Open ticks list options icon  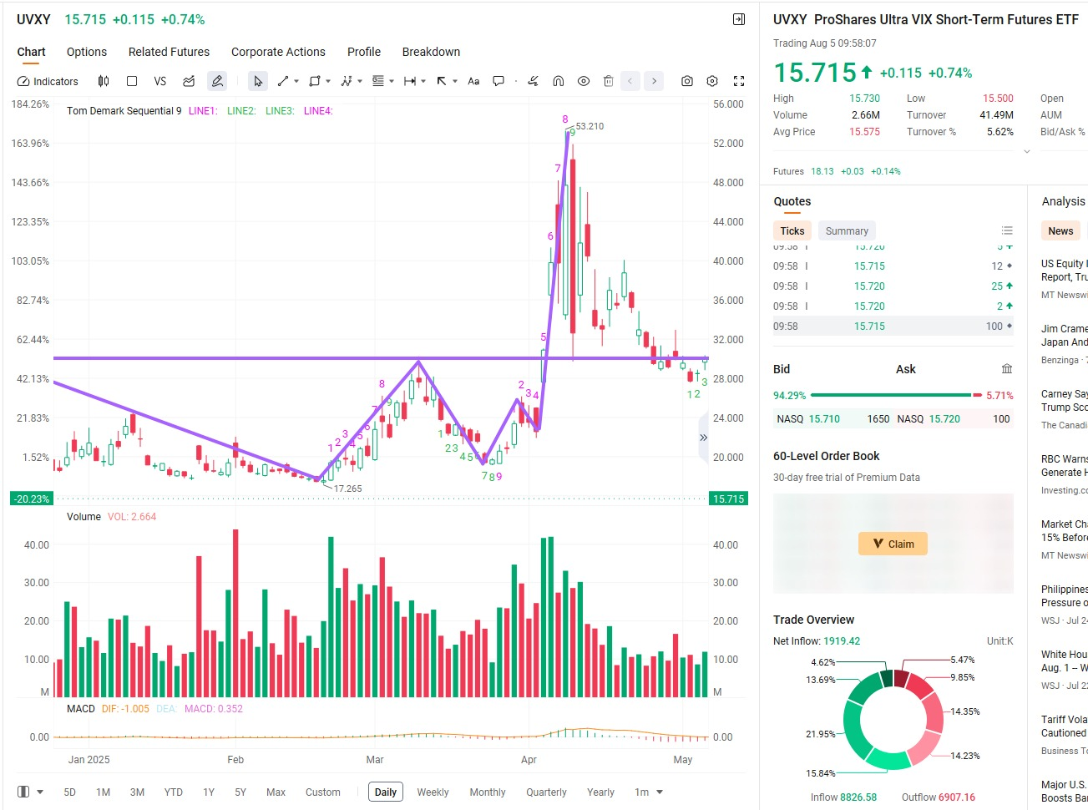pos(1007,230)
